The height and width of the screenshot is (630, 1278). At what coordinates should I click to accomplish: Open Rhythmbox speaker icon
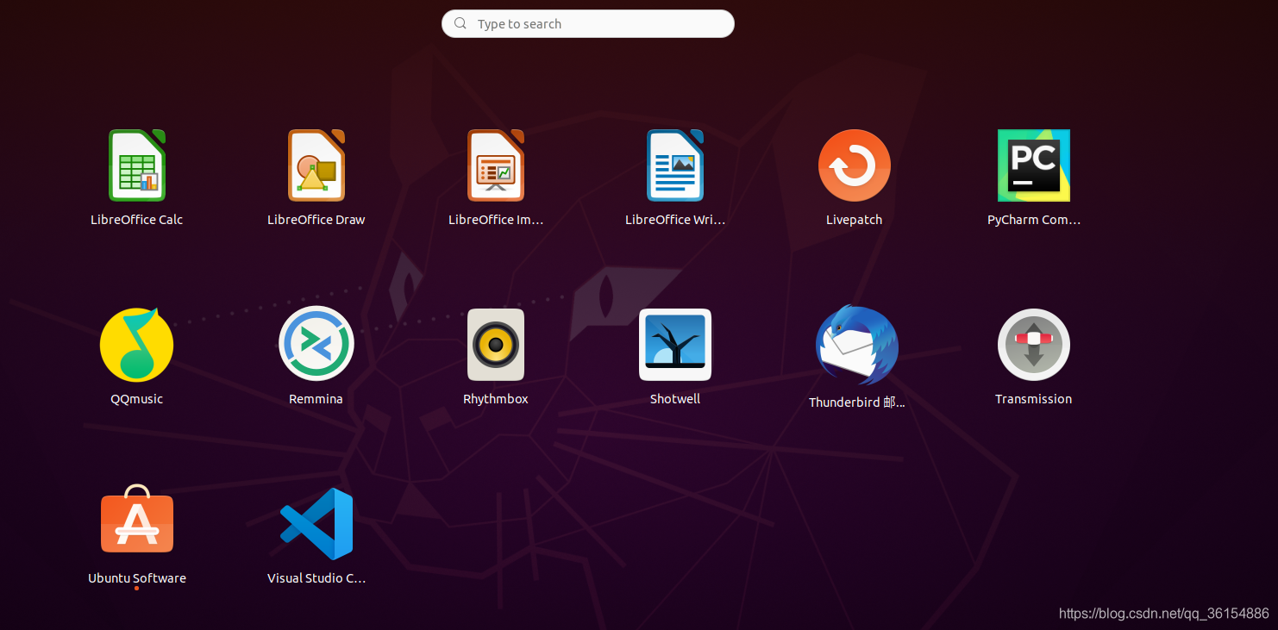pyautogui.click(x=496, y=345)
